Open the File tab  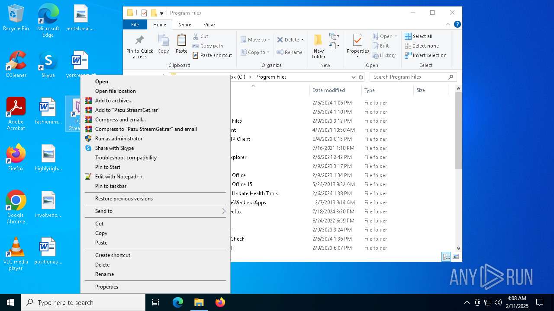pos(135,25)
